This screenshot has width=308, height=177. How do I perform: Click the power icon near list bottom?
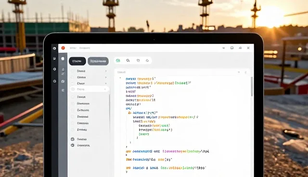click(x=73, y=145)
